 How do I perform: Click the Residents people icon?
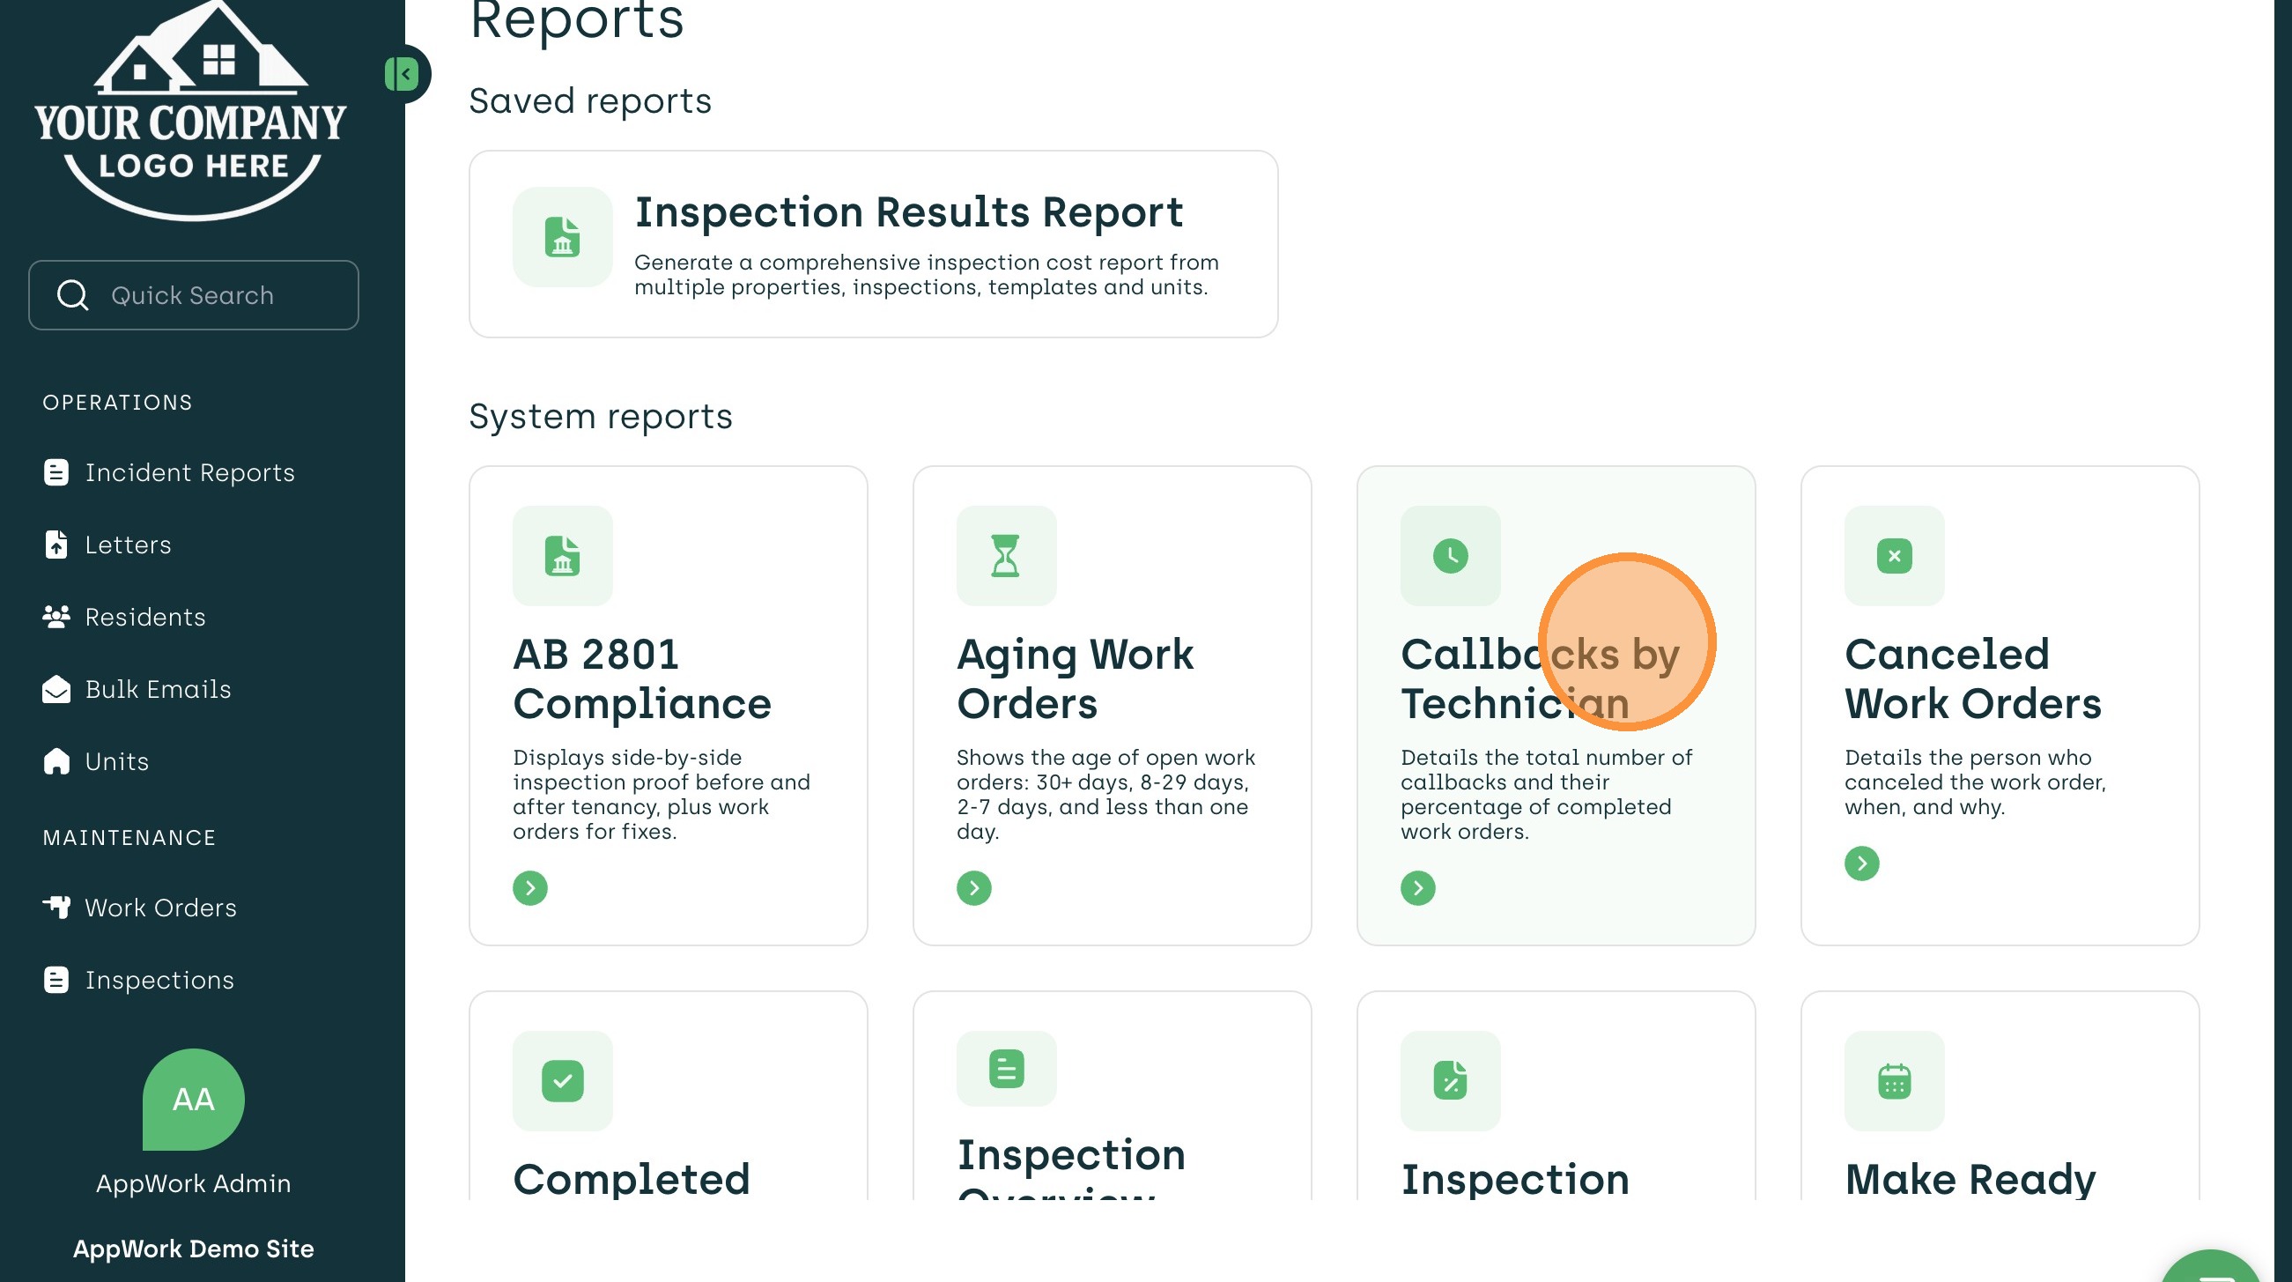(56, 616)
